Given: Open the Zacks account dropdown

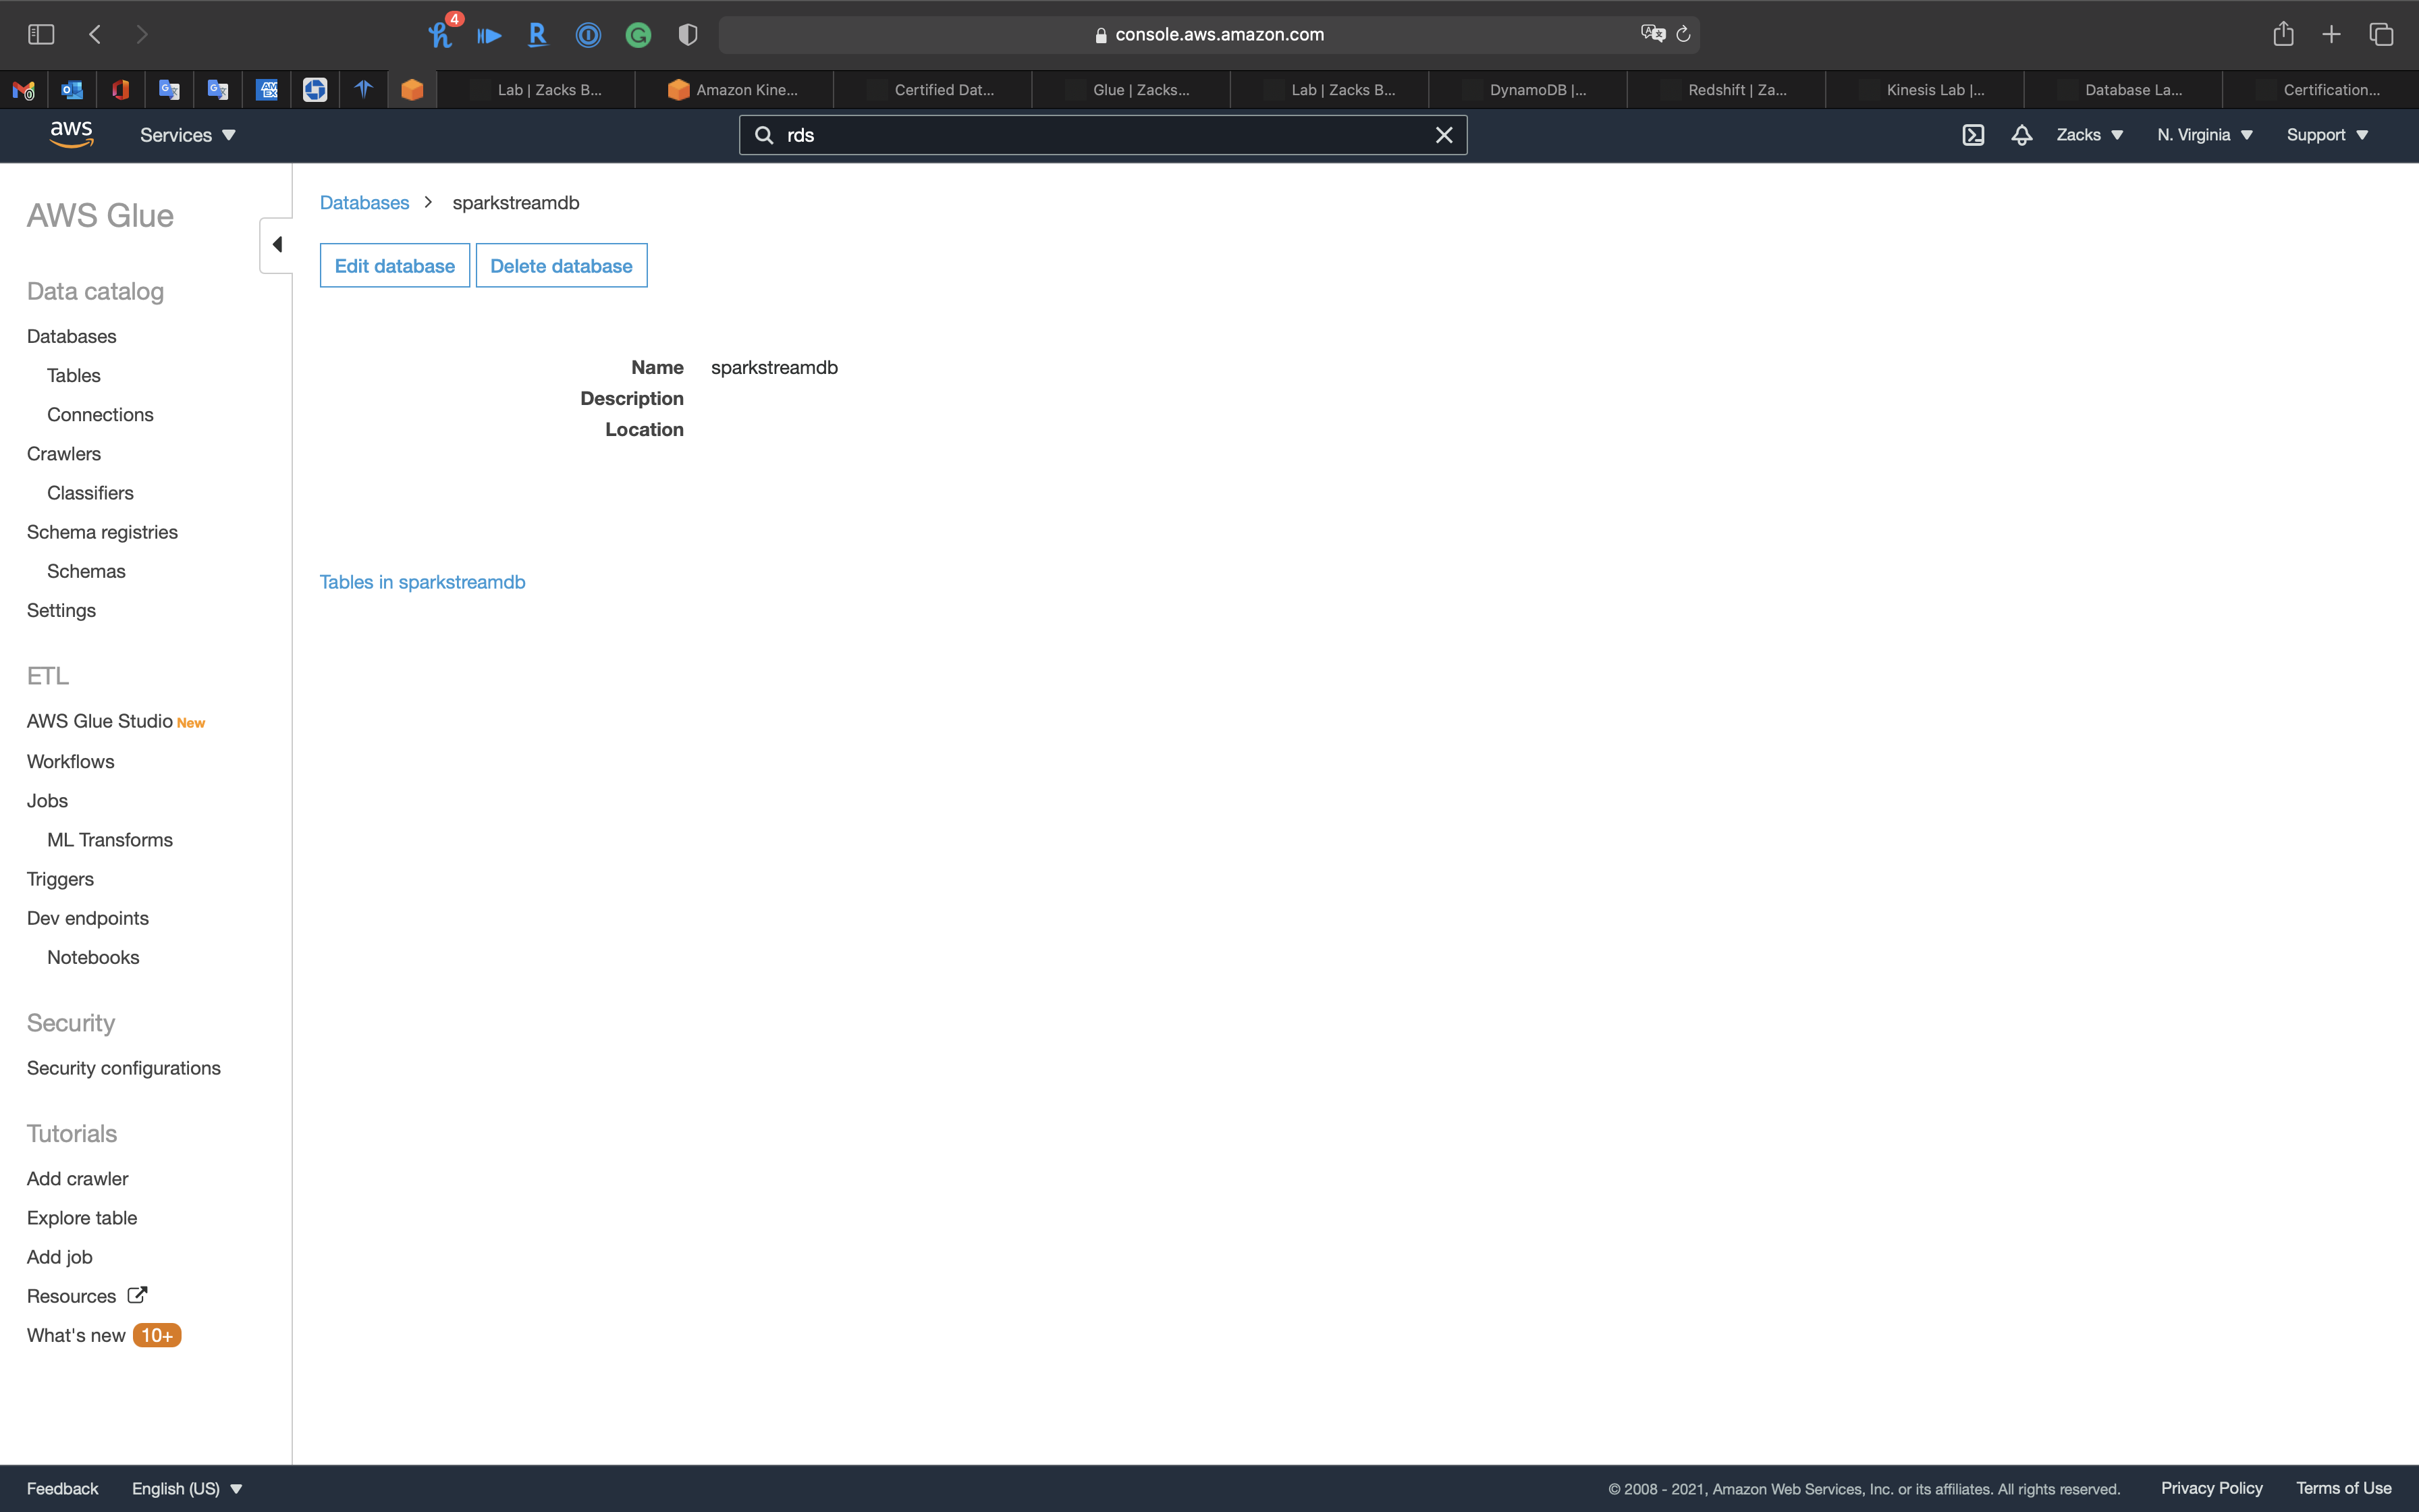Looking at the screenshot, I should (2088, 135).
